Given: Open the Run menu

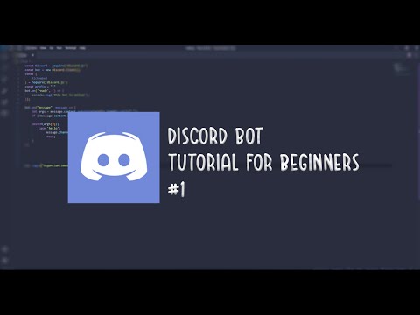Looking at the screenshot, I should [x=59, y=48].
